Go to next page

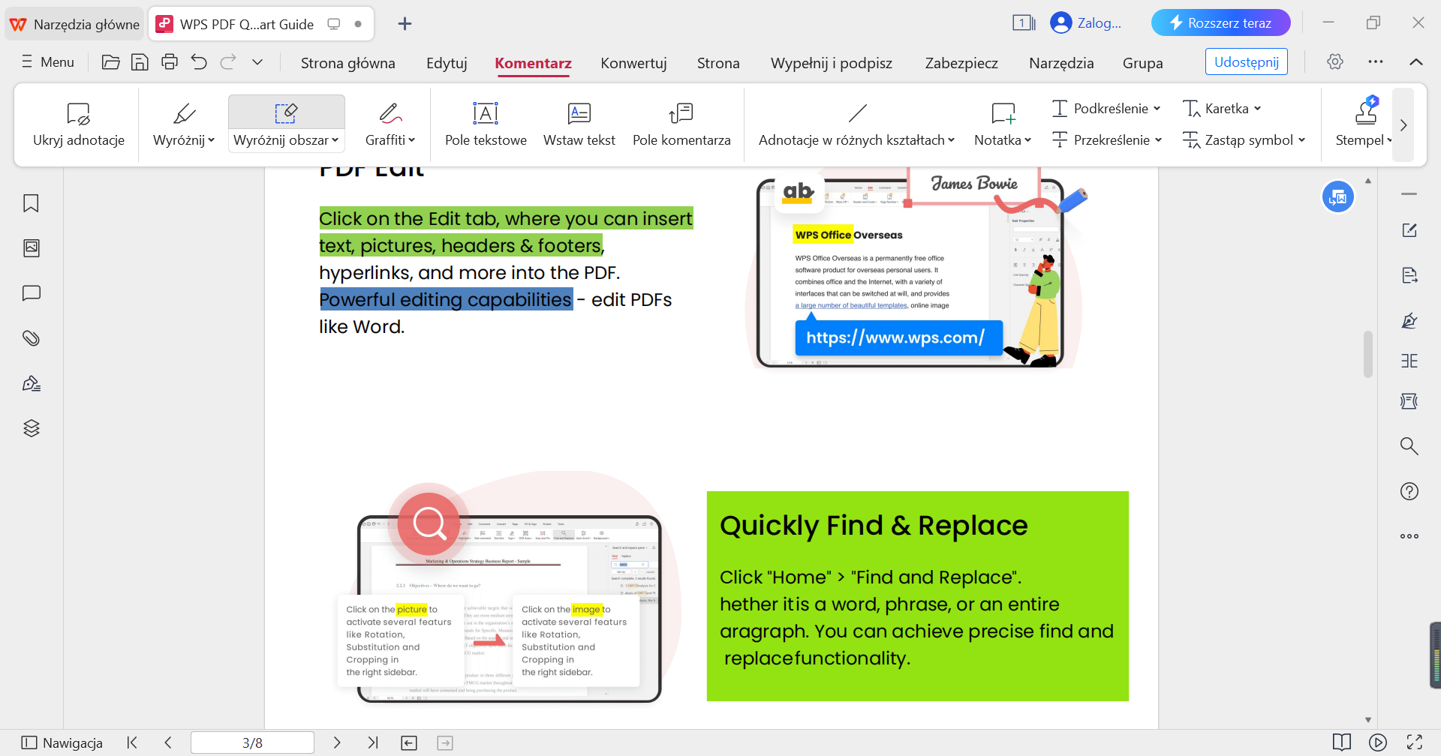337,742
